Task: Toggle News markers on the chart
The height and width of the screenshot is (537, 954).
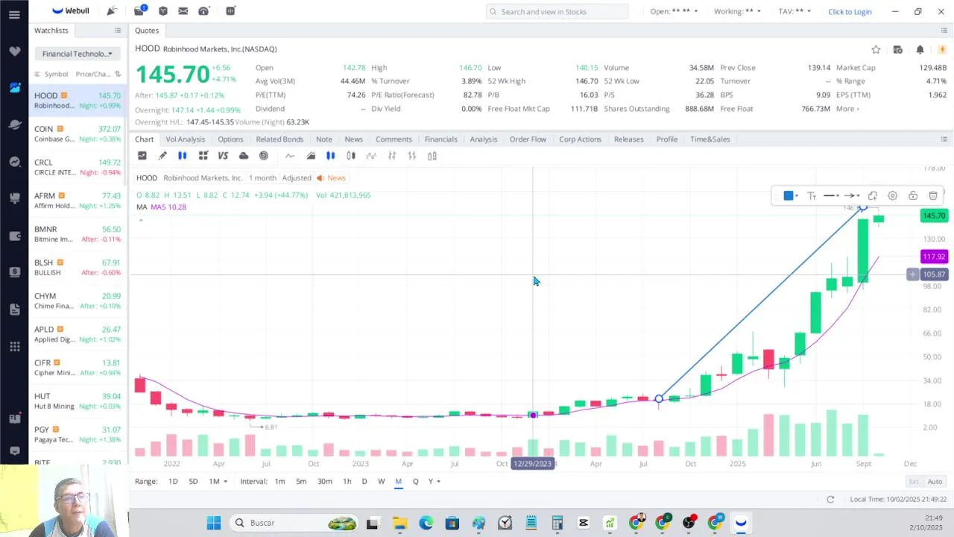Action: coord(332,178)
